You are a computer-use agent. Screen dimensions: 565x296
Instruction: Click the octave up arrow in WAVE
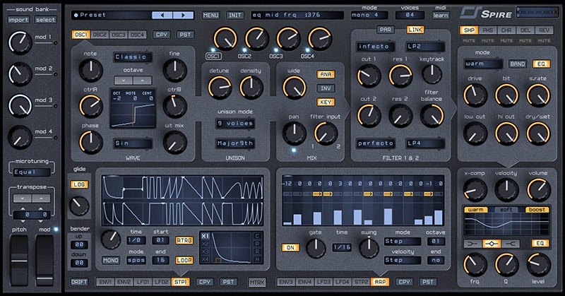pos(143,81)
